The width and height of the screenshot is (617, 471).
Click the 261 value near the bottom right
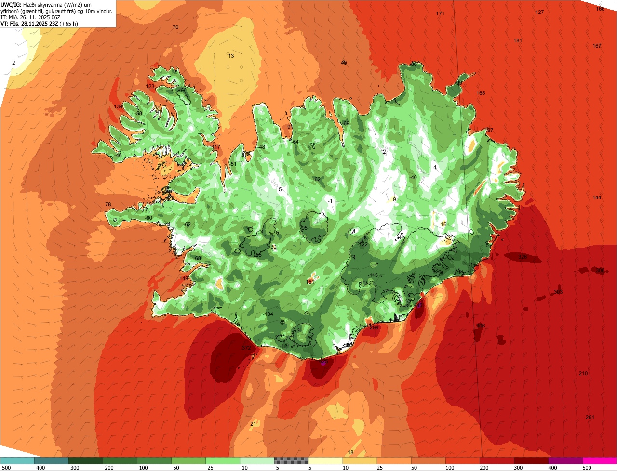pyautogui.click(x=590, y=417)
